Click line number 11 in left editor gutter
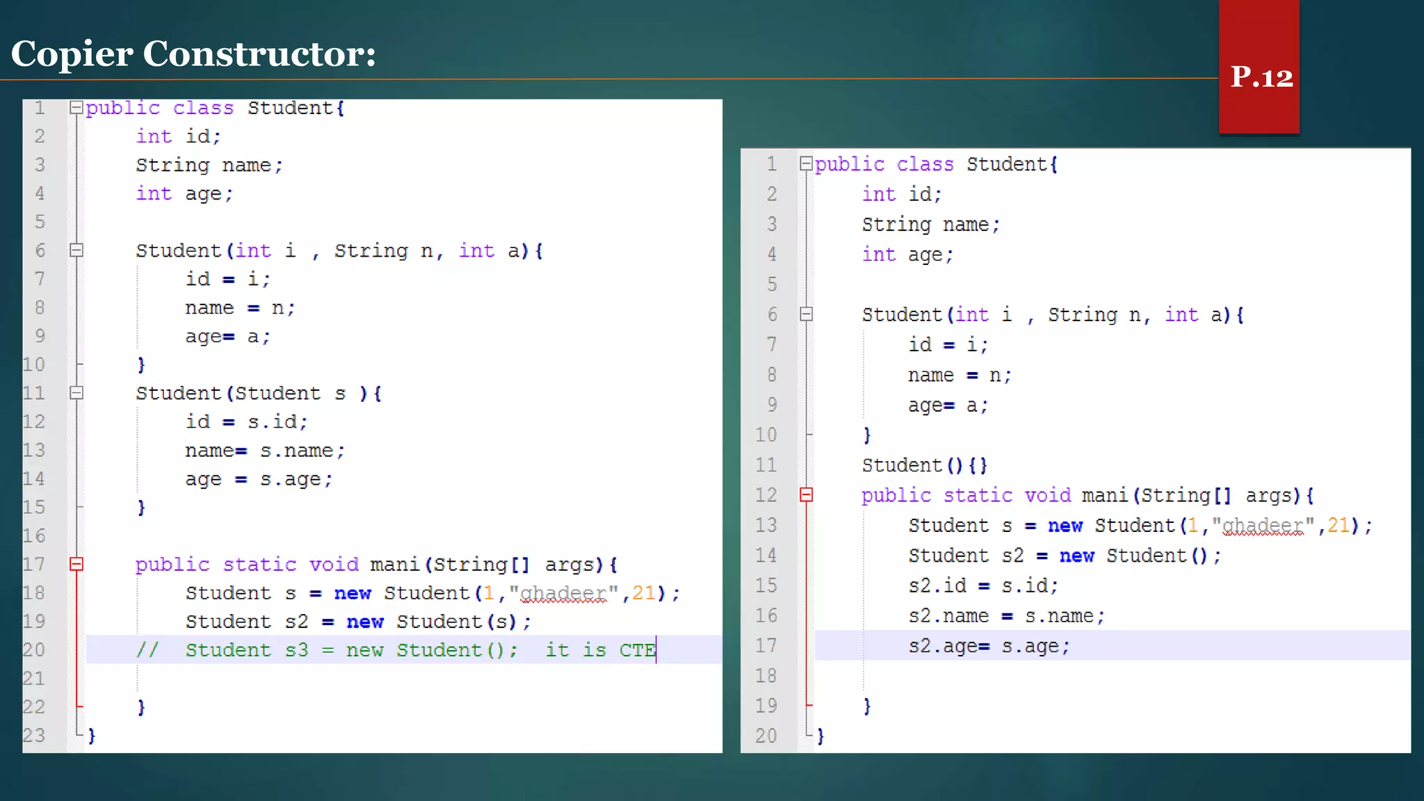The width and height of the screenshot is (1424, 801). 34,393
